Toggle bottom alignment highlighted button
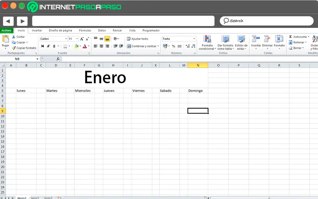 [107, 39]
